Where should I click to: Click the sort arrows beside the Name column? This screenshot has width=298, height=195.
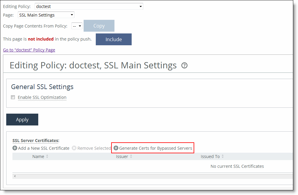(x=47, y=157)
